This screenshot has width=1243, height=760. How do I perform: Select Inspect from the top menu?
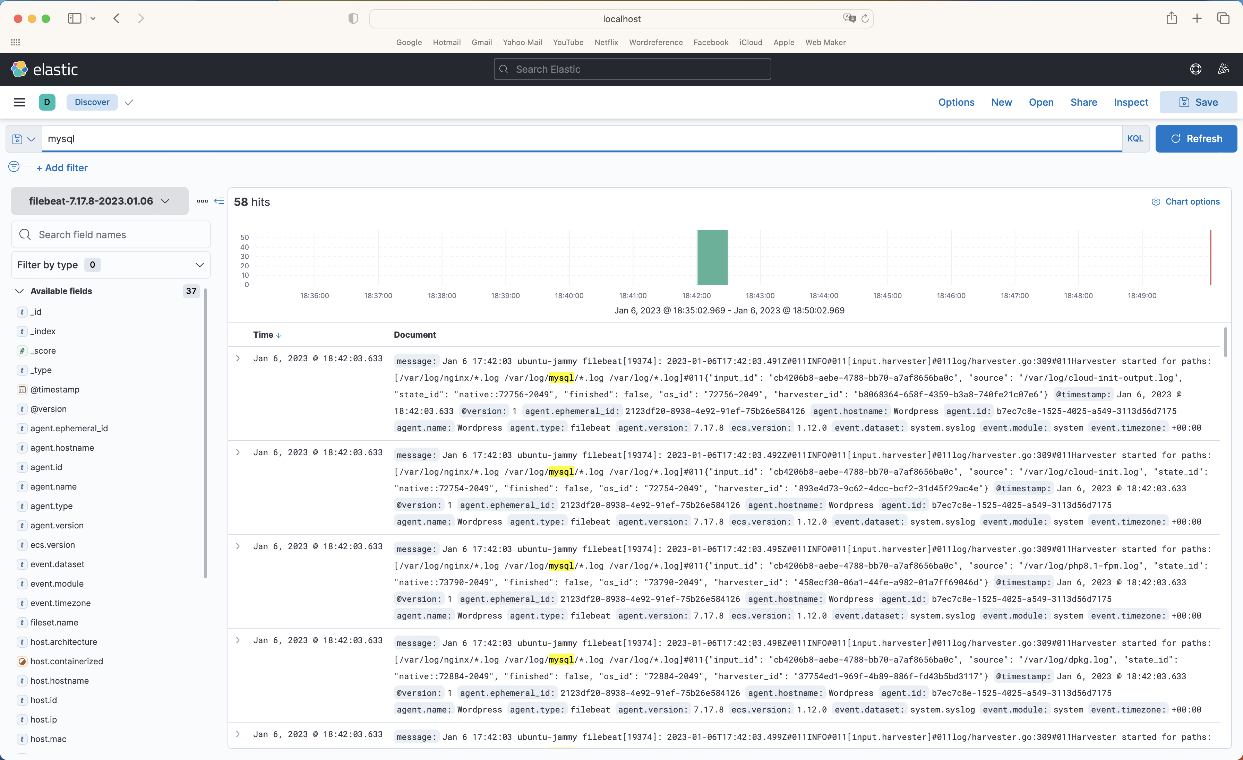(x=1130, y=102)
